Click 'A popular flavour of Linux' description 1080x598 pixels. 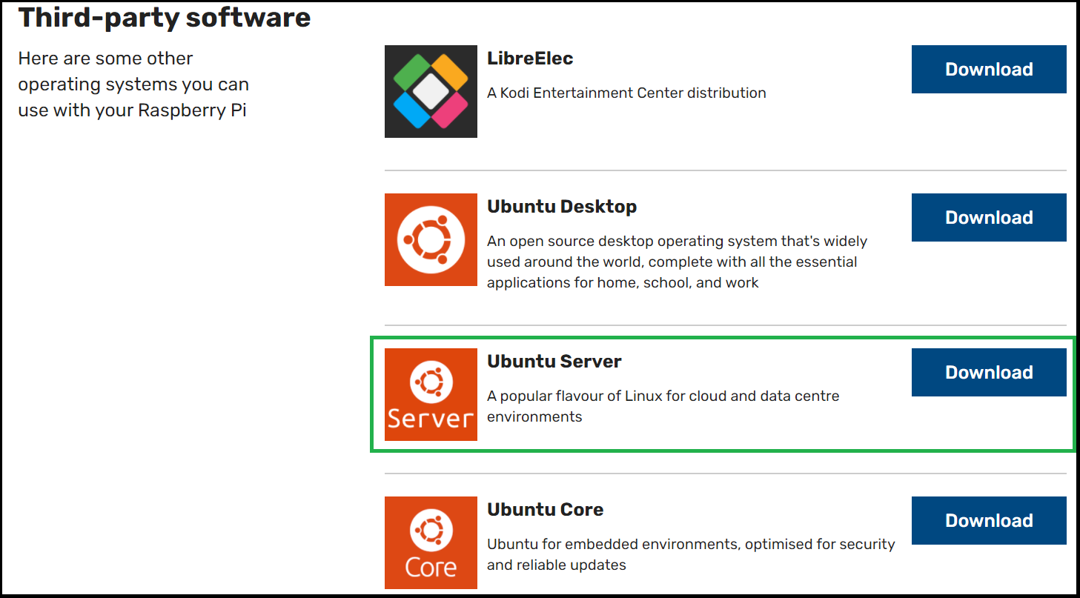click(663, 406)
